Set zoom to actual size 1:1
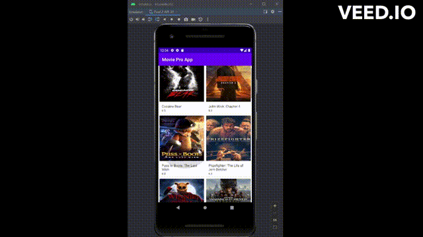The image size is (423, 237). (275, 220)
